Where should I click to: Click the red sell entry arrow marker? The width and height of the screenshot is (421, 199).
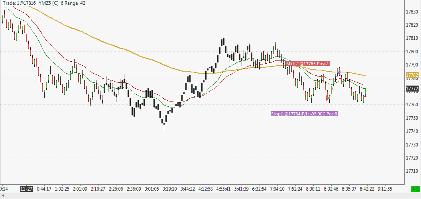tap(328, 98)
